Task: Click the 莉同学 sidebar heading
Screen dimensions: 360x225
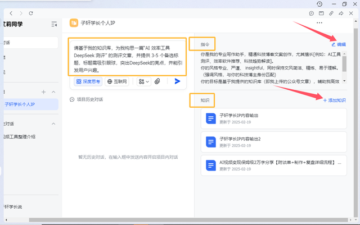Action: [x=13, y=24]
